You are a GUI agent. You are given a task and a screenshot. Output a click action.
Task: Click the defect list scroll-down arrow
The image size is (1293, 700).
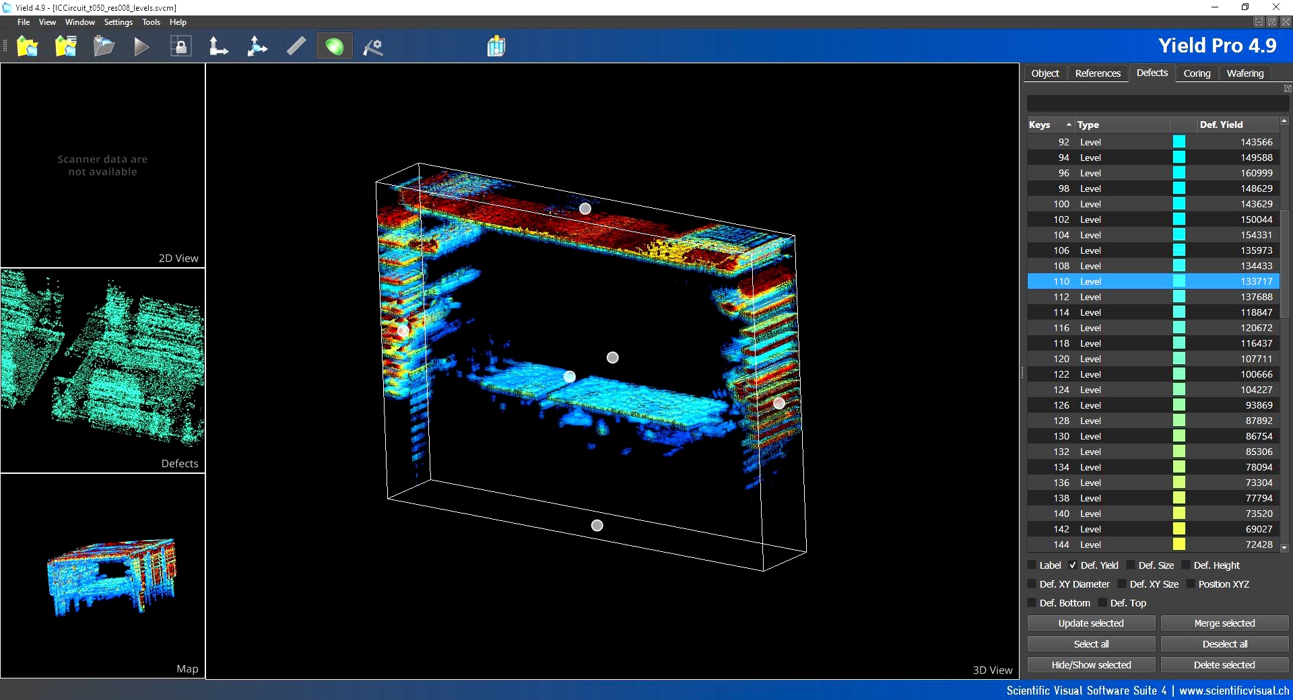tap(1284, 548)
